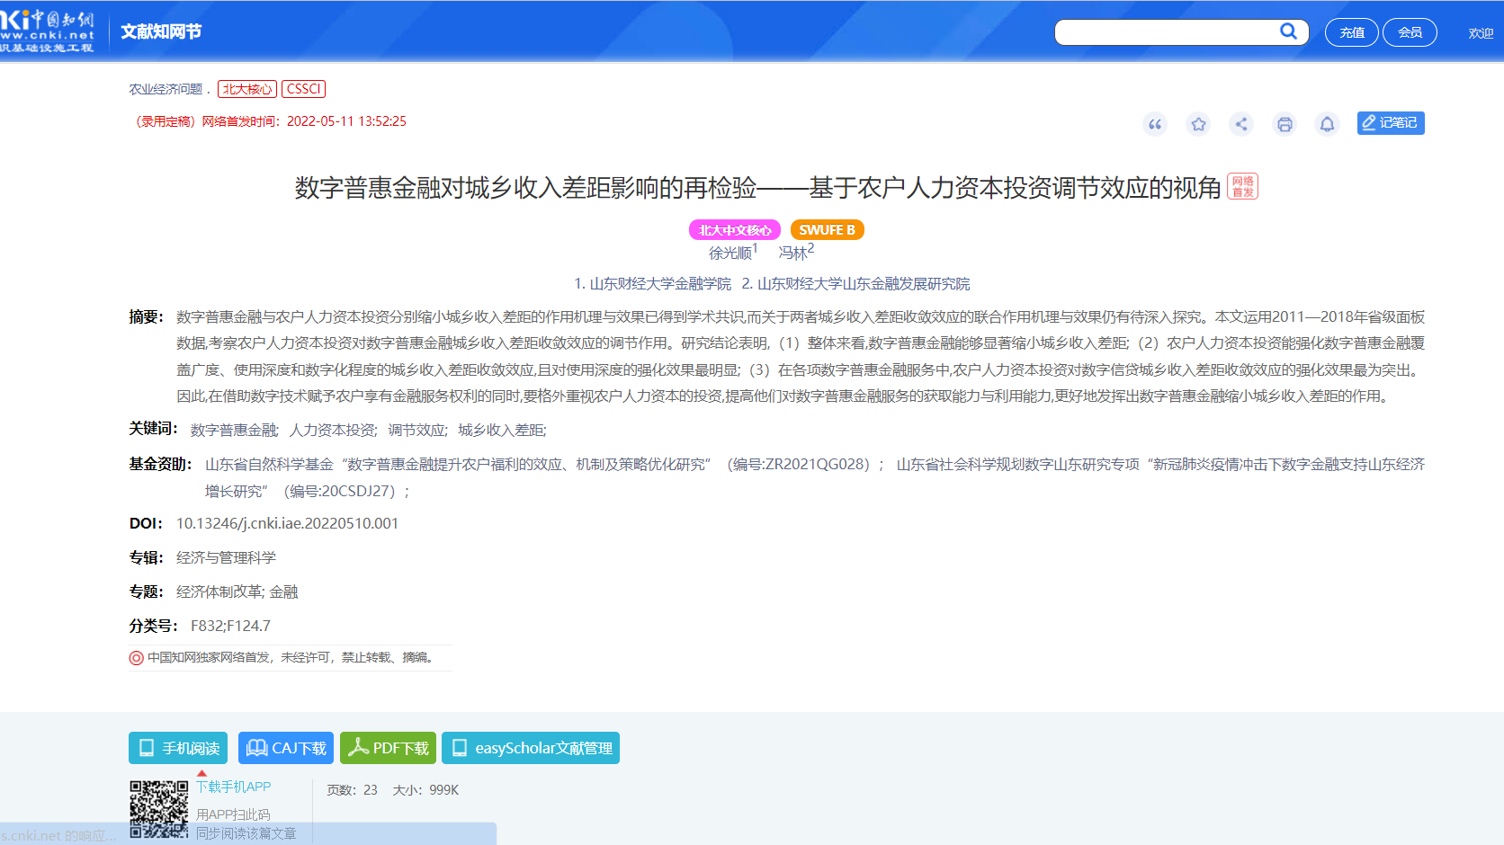Open journal link 农业经济问题
The width and height of the screenshot is (1504, 845).
[166, 89]
